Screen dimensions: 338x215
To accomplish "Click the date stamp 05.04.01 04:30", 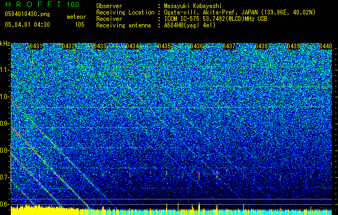I will click(27, 25).
